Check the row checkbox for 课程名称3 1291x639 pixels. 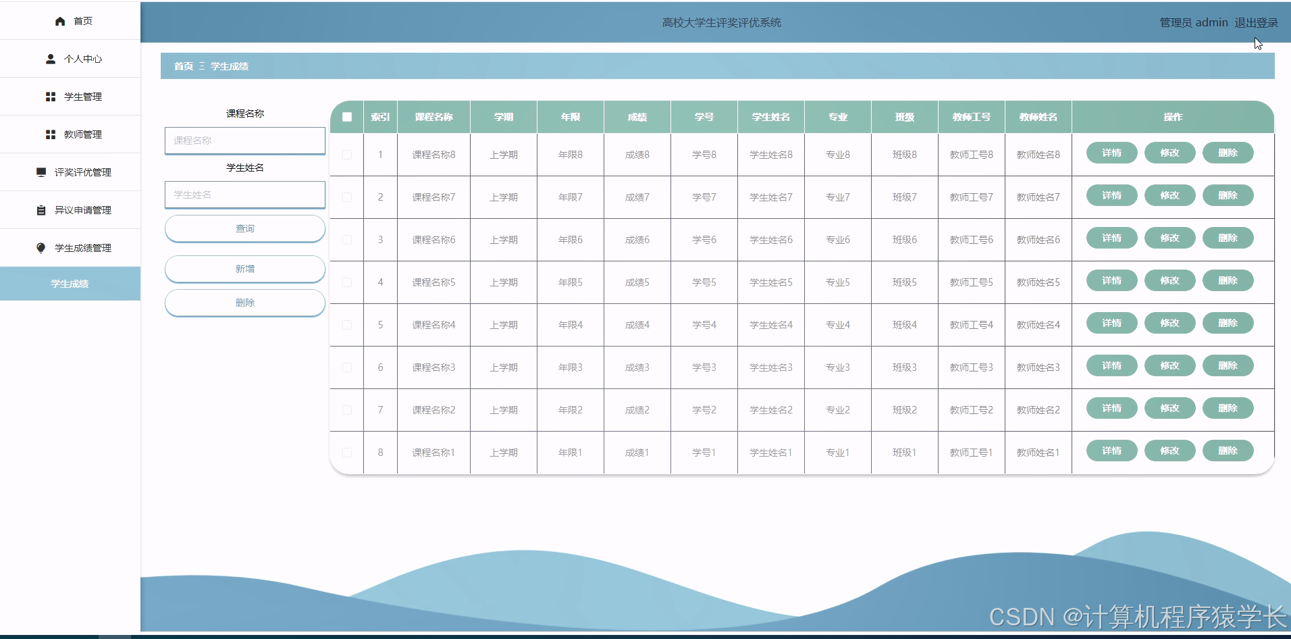[x=347, y=367]
